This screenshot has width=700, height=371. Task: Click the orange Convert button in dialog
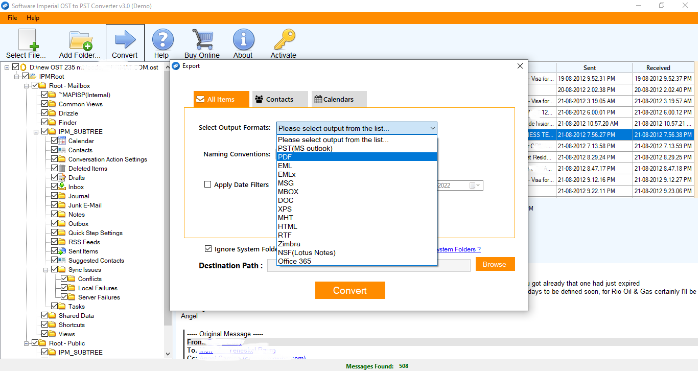[x=350, y=290]
